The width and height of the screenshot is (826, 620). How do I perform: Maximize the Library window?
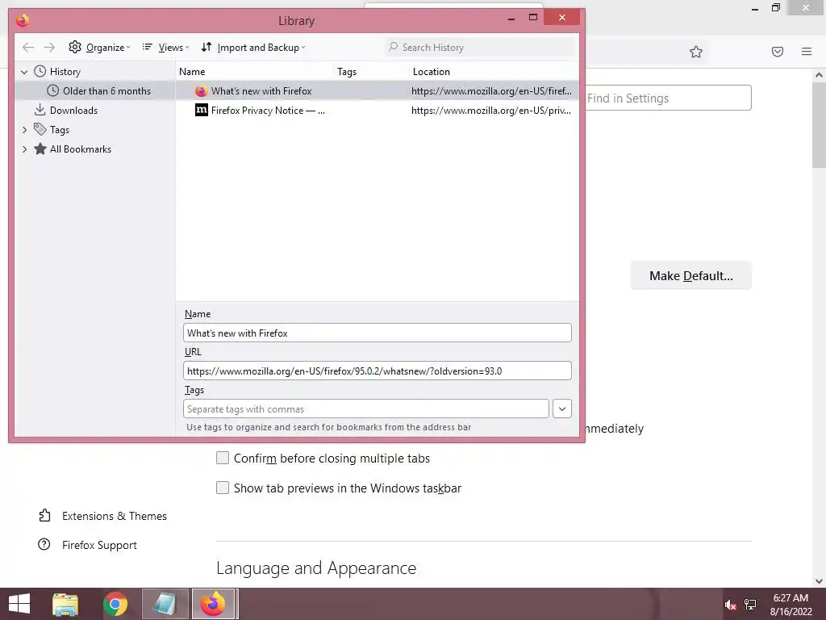click(x=533, y=18)
